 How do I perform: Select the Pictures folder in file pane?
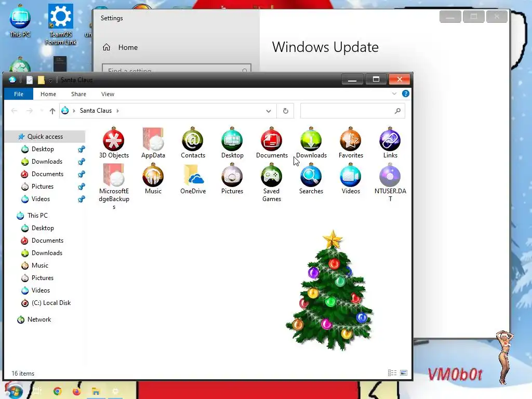click(232, 179)
